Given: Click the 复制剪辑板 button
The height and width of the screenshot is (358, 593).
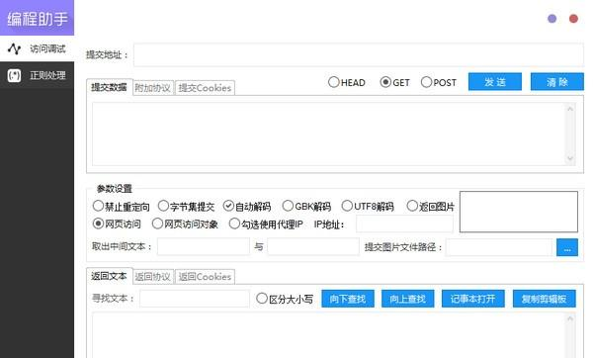Looking at the screenshot, I should click(x=545, y=299).
